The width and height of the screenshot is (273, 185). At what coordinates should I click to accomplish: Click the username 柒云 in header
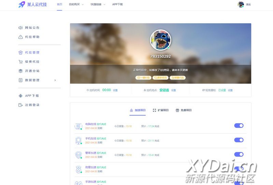click(248, 4)
